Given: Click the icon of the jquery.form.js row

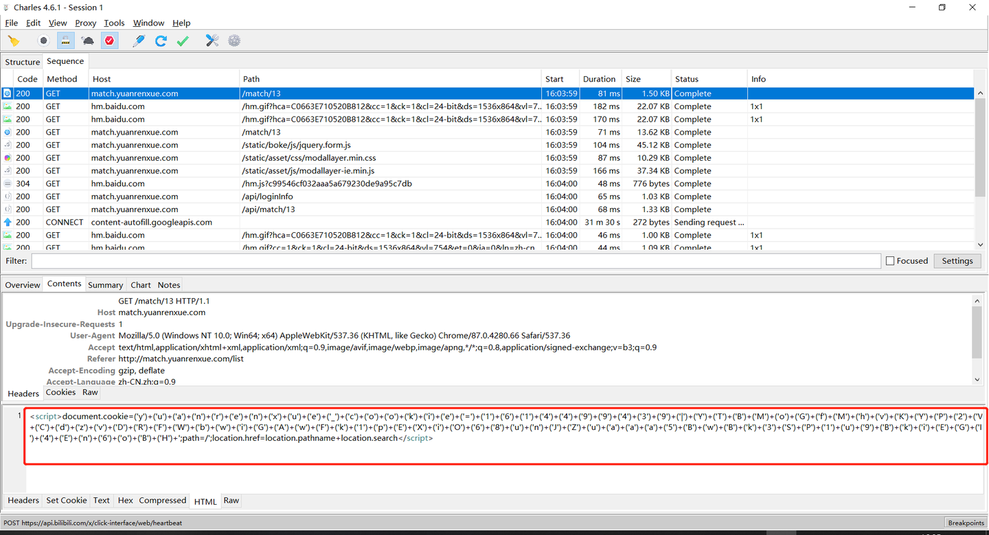Looking at the screenshot, I should (8, 145).
